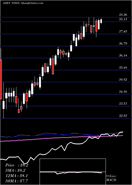Screen dimensions: 132x185
Task: Click the 34.82 price axis label
Action: click(x=123, y=80)
